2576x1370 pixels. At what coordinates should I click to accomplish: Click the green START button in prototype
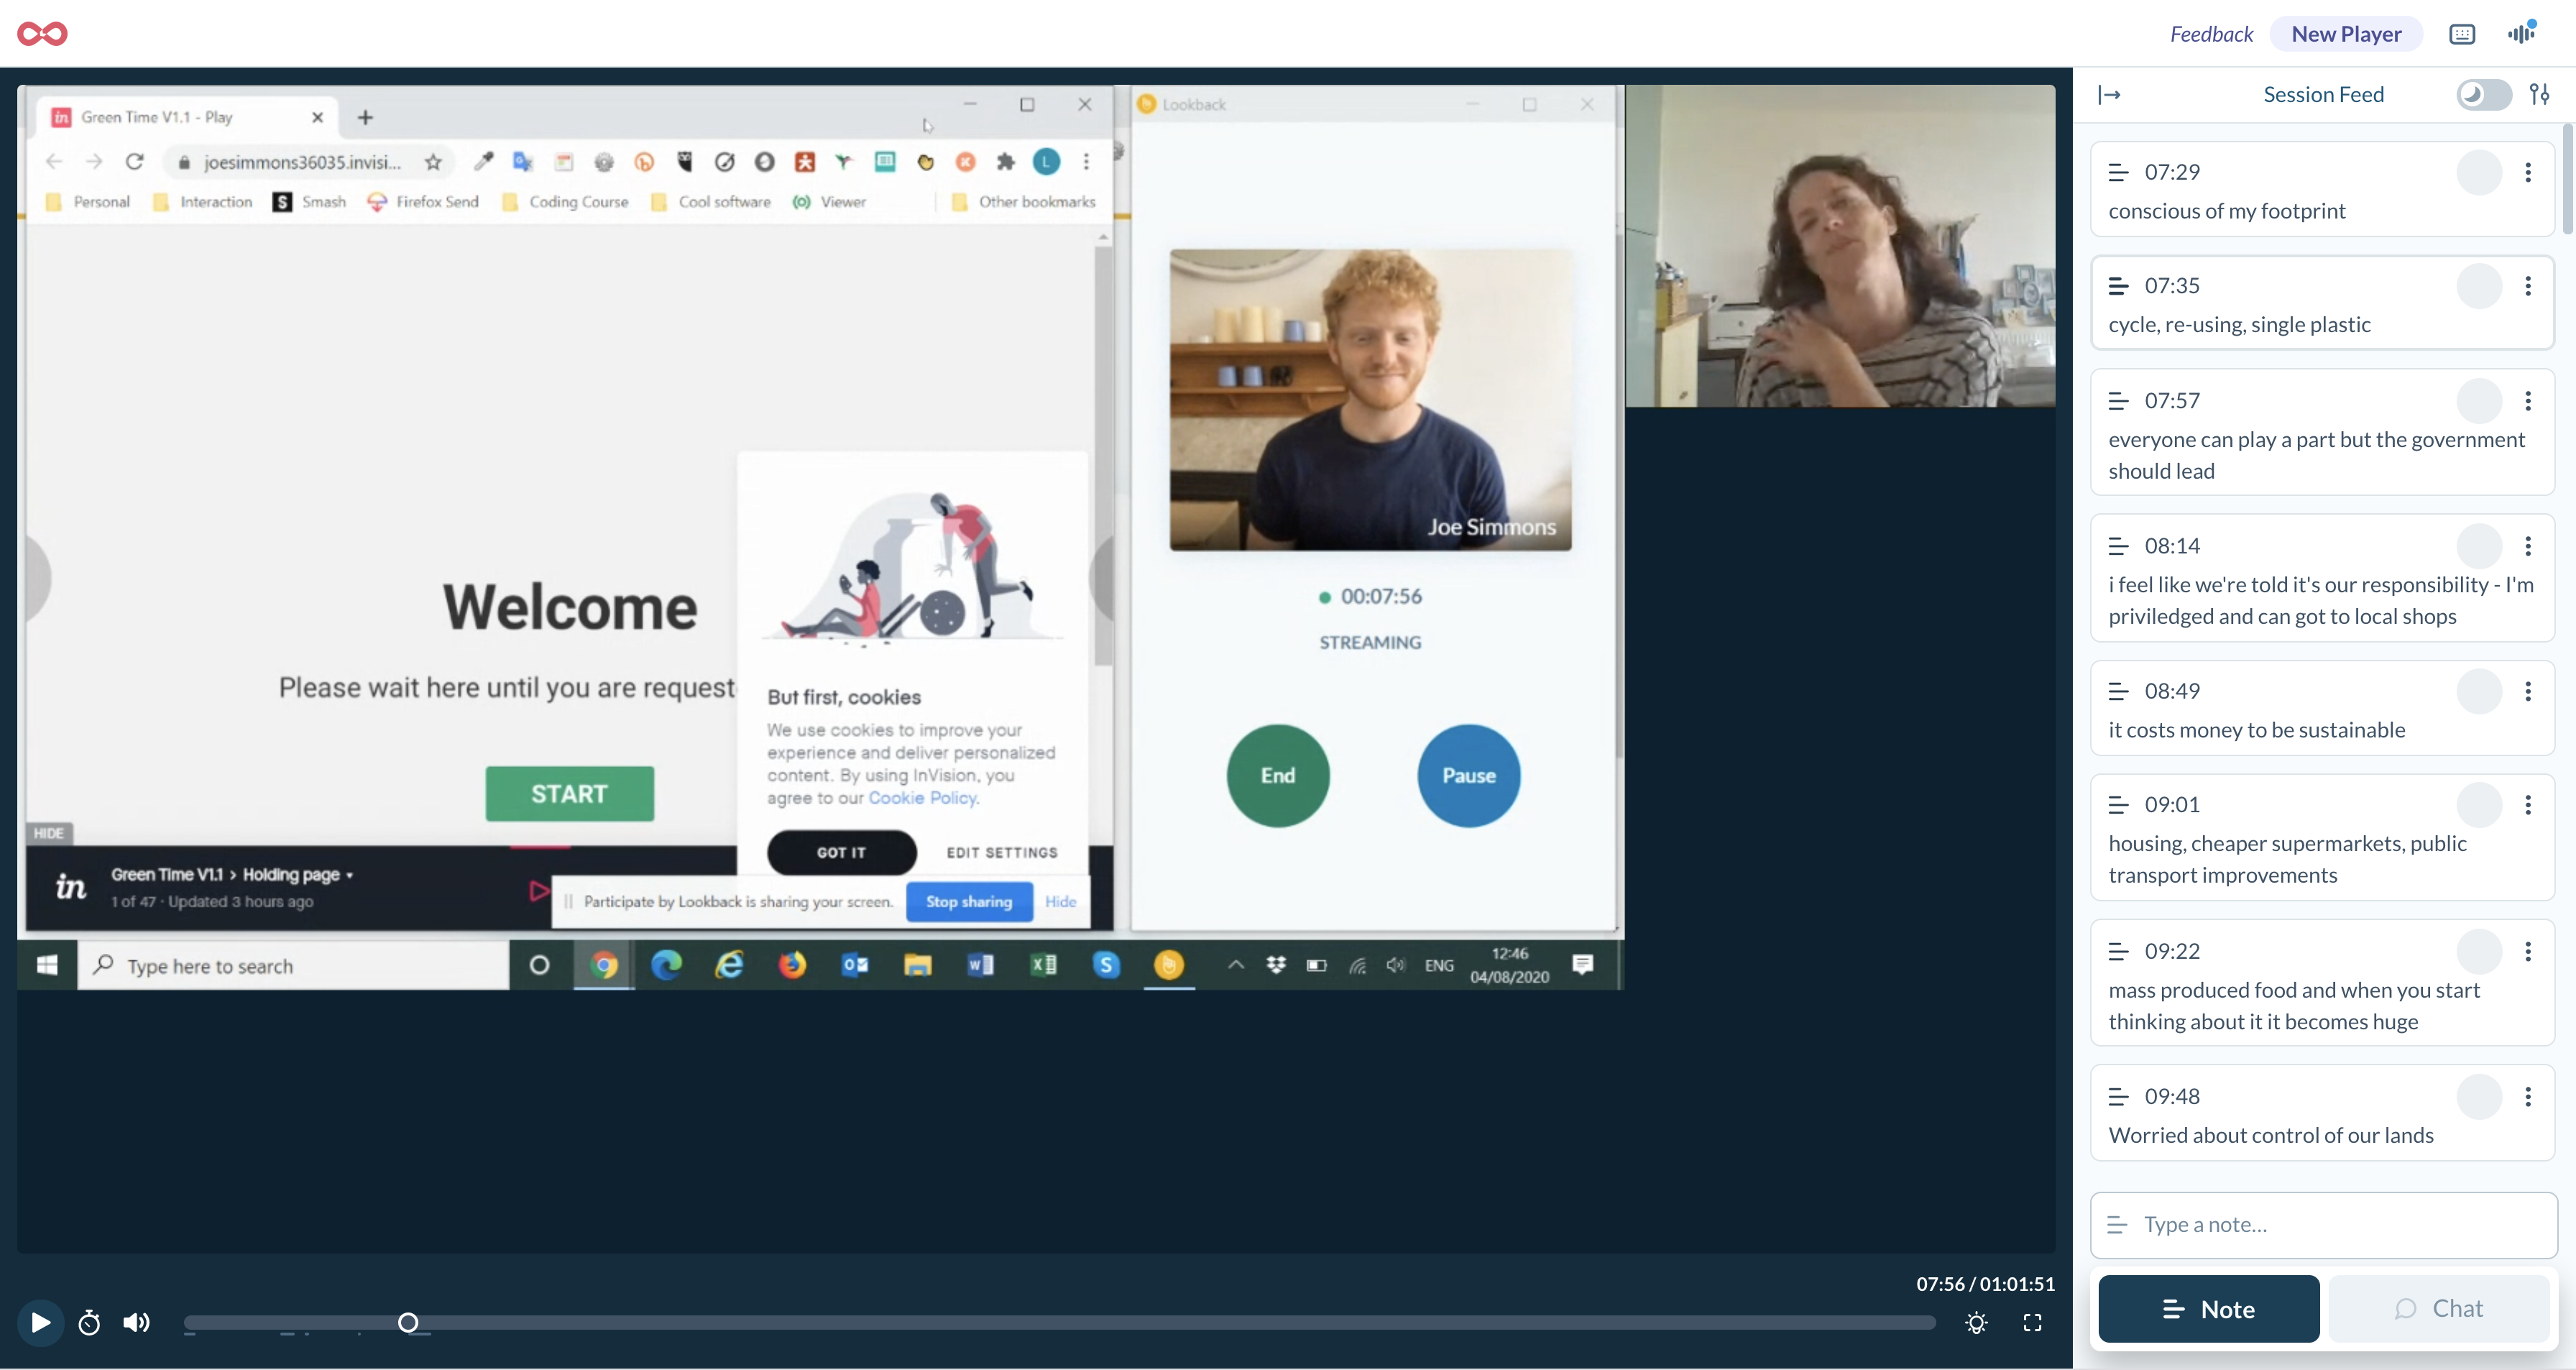[569, 794]
